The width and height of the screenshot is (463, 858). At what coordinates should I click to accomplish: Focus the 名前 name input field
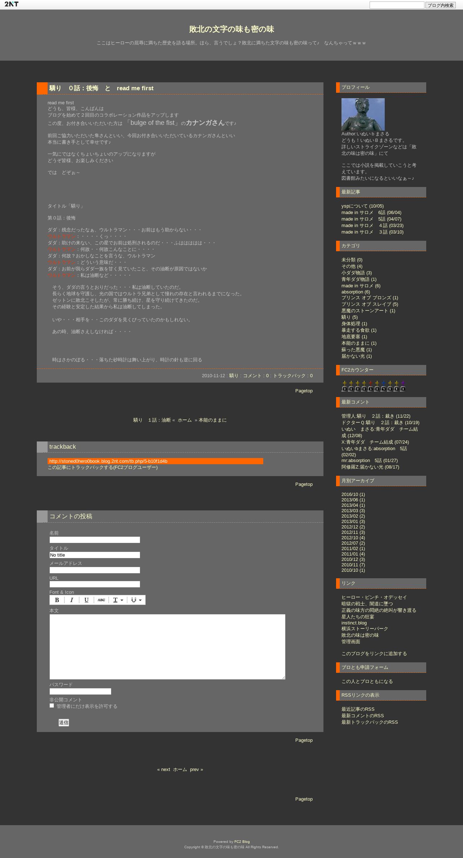click(95, 540)
